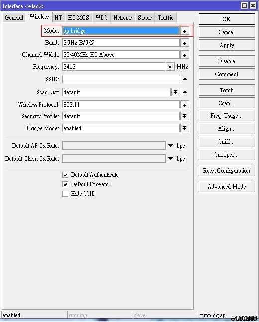Open the Mode dropdown arrow
This screenshot has height=322, width=259.
[x=185, y=31]
